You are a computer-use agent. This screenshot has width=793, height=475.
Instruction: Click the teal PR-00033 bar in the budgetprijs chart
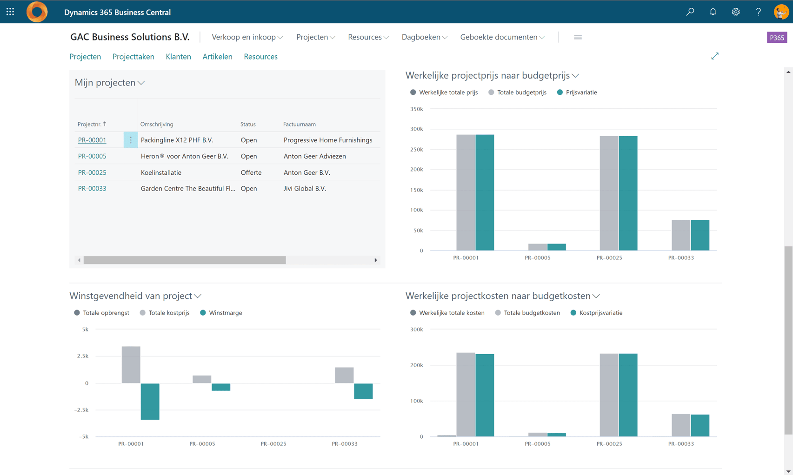pyautogui.click(x=700, y=235)
